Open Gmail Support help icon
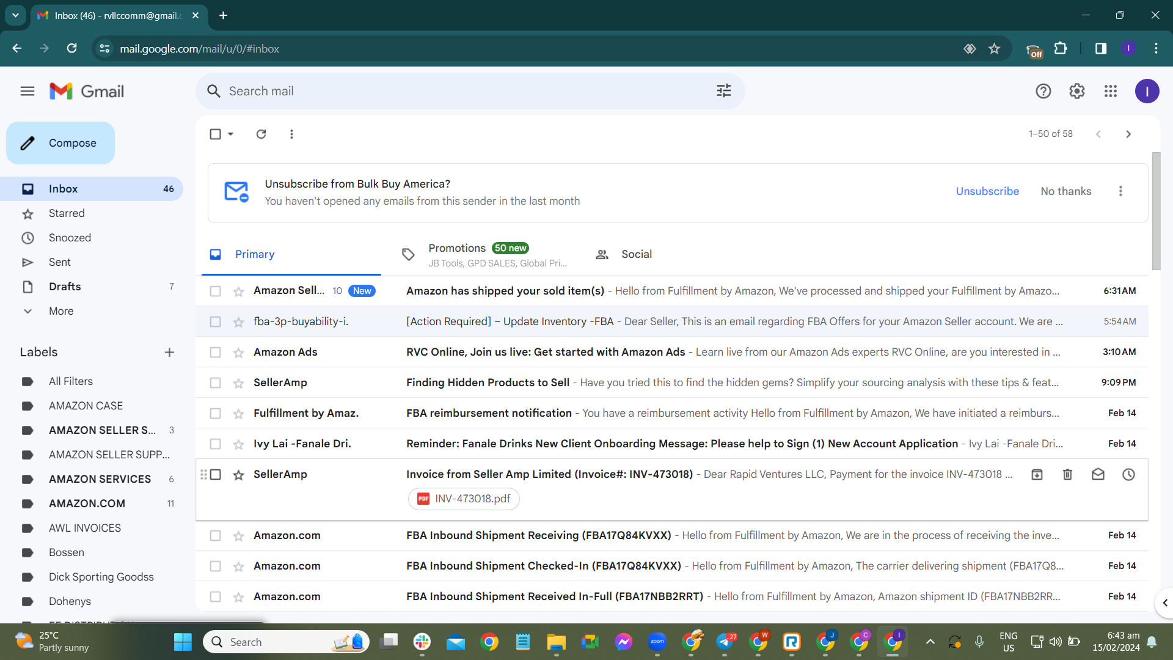1173x660 pixels. (1043, 91)
